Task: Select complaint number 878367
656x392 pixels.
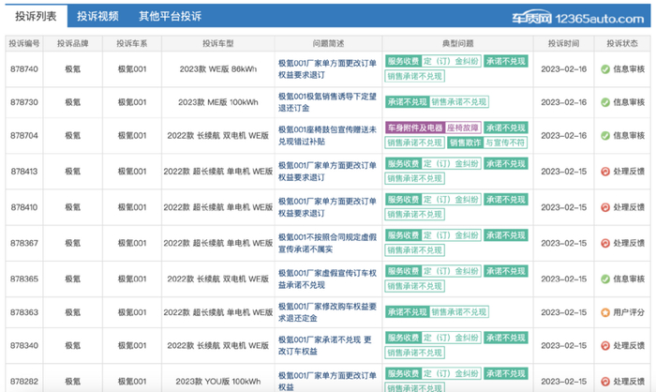Action: tap(24, 243)
